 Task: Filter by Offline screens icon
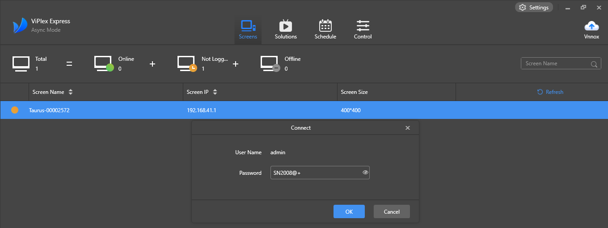pos(270,64)
